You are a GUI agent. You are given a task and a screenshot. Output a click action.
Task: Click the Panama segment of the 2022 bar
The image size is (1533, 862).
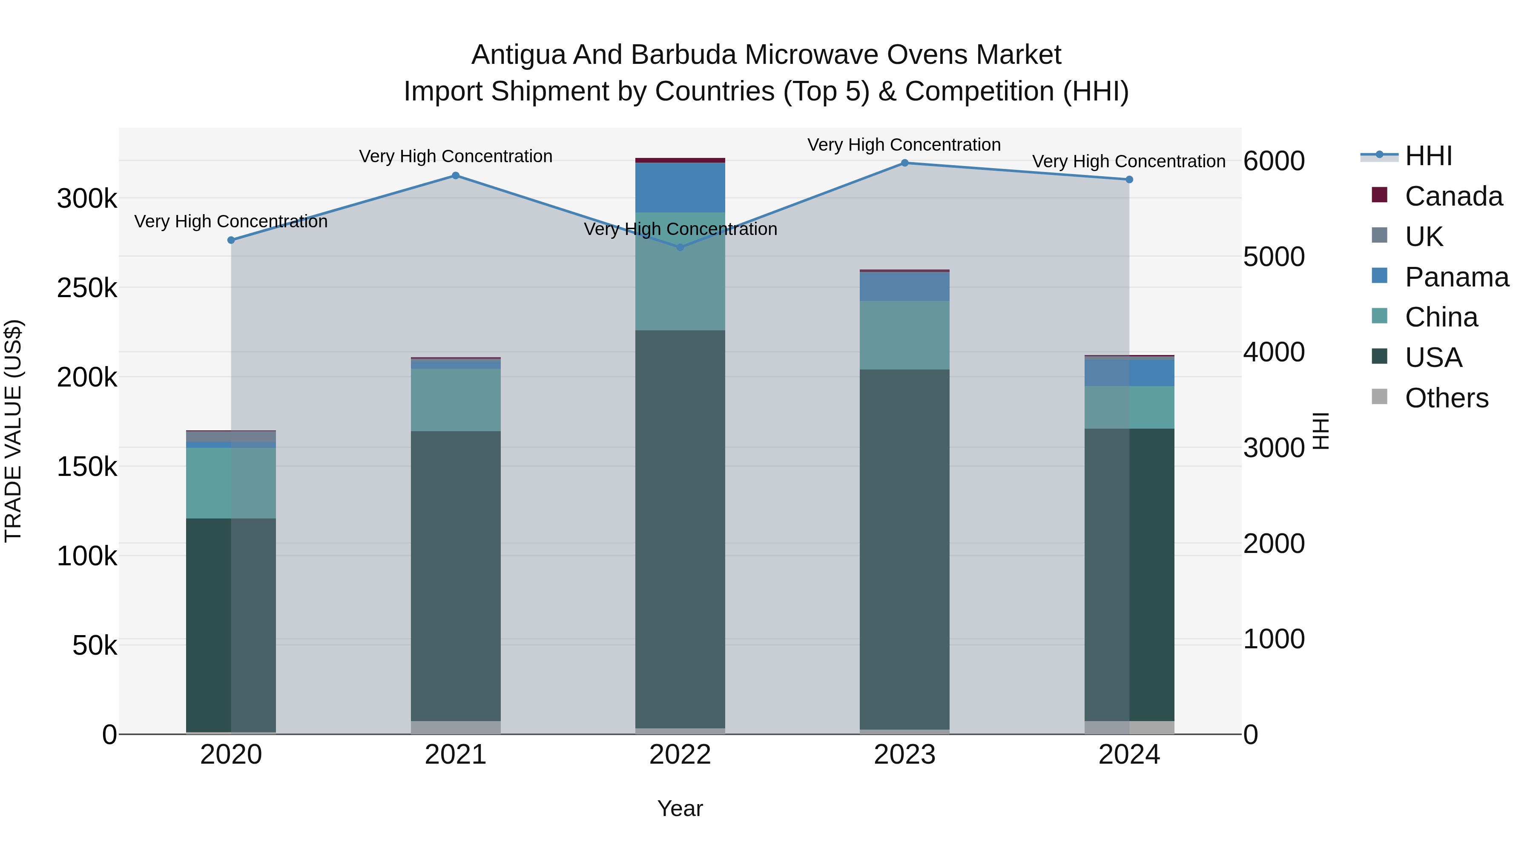(x=680, y=187)
